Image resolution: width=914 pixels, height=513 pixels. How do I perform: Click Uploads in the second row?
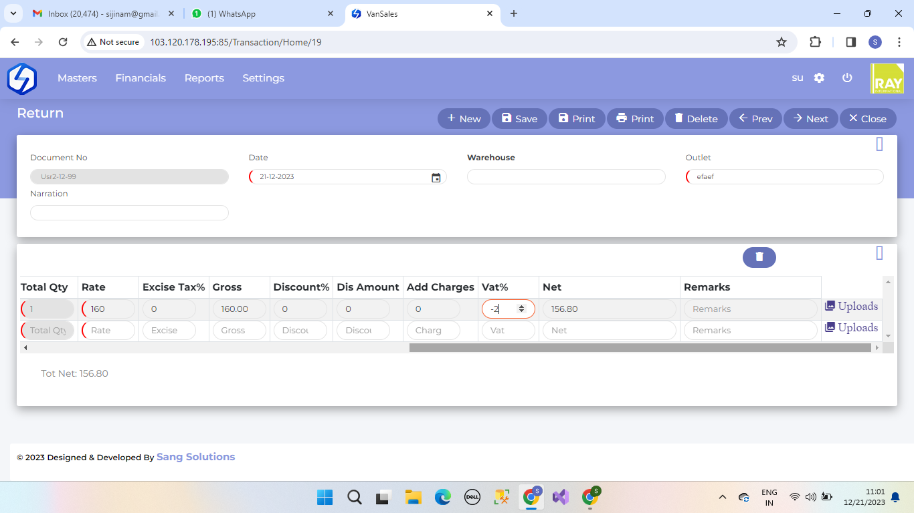(x=851, y=327)
